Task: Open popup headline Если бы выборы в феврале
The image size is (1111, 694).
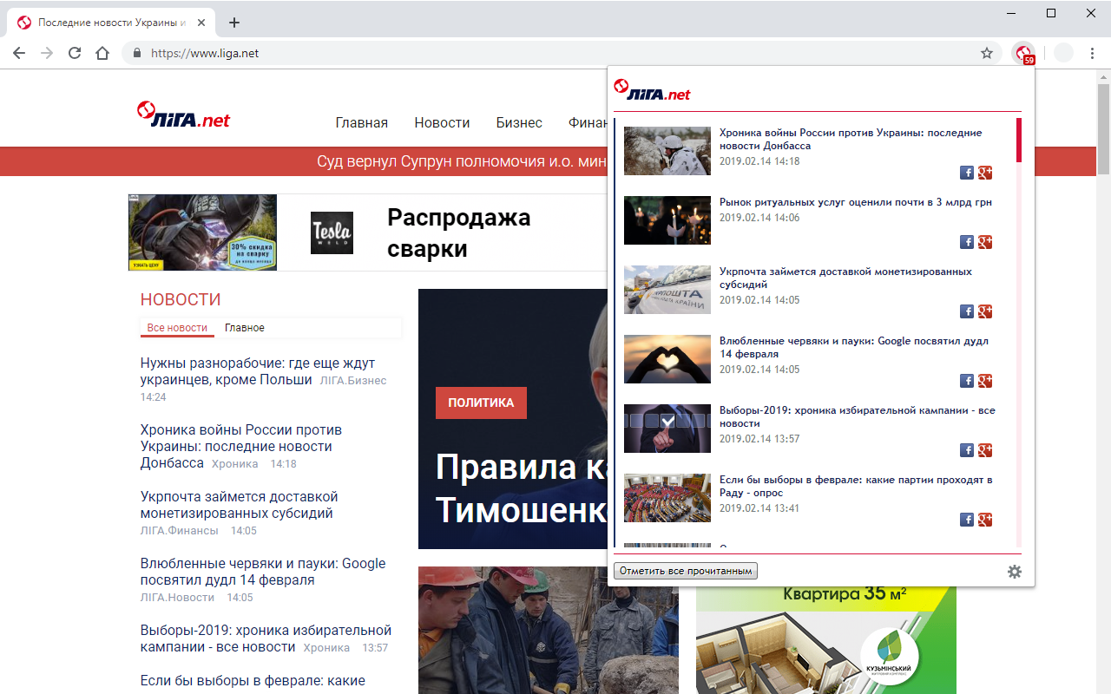Action: [x=856, y=486]
